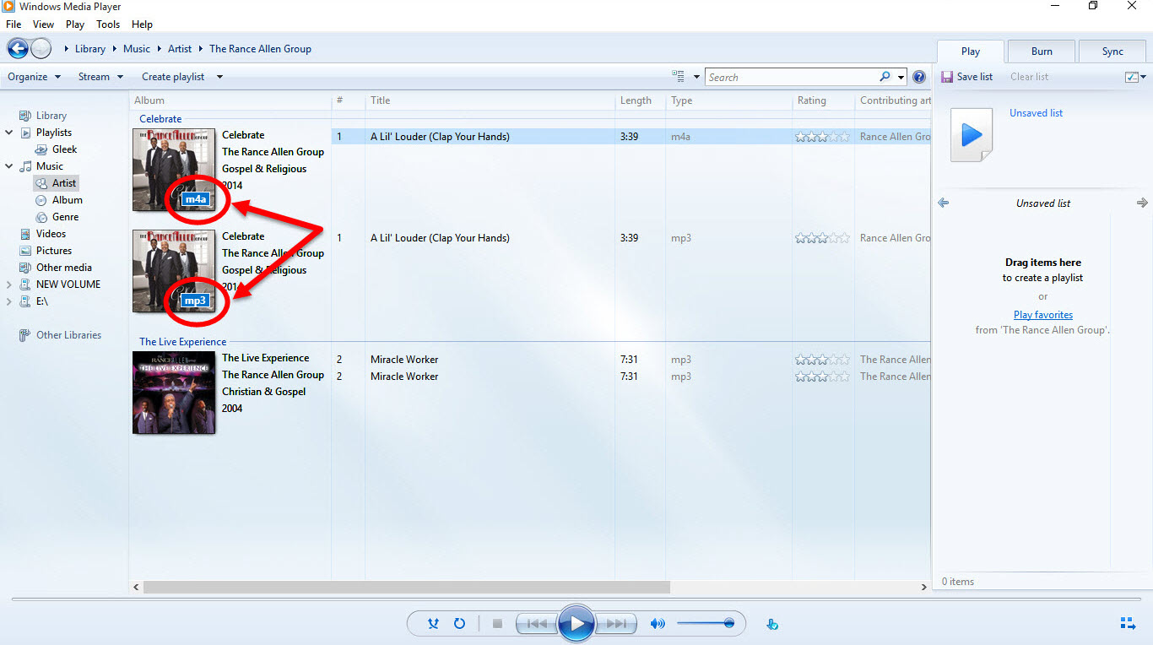
Task: Toggle repeat mode
Action: point(459,624)
